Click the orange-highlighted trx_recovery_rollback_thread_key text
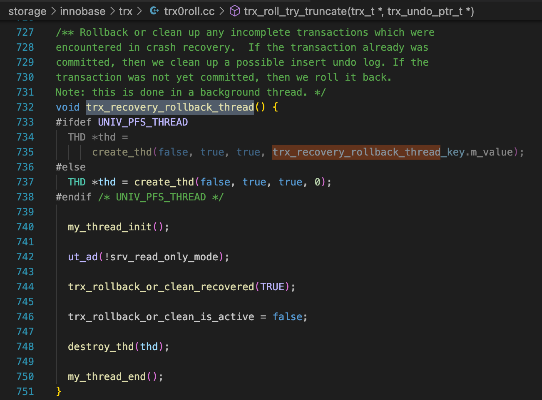Image resolution: width=542 pixels, height=400 pixels. coord(356,152)
